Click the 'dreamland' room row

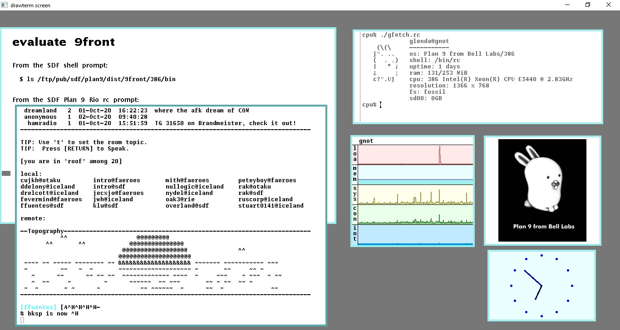(136, 111)
